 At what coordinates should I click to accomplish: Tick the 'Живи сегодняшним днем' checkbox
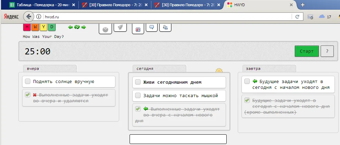[x=138, y=82]
